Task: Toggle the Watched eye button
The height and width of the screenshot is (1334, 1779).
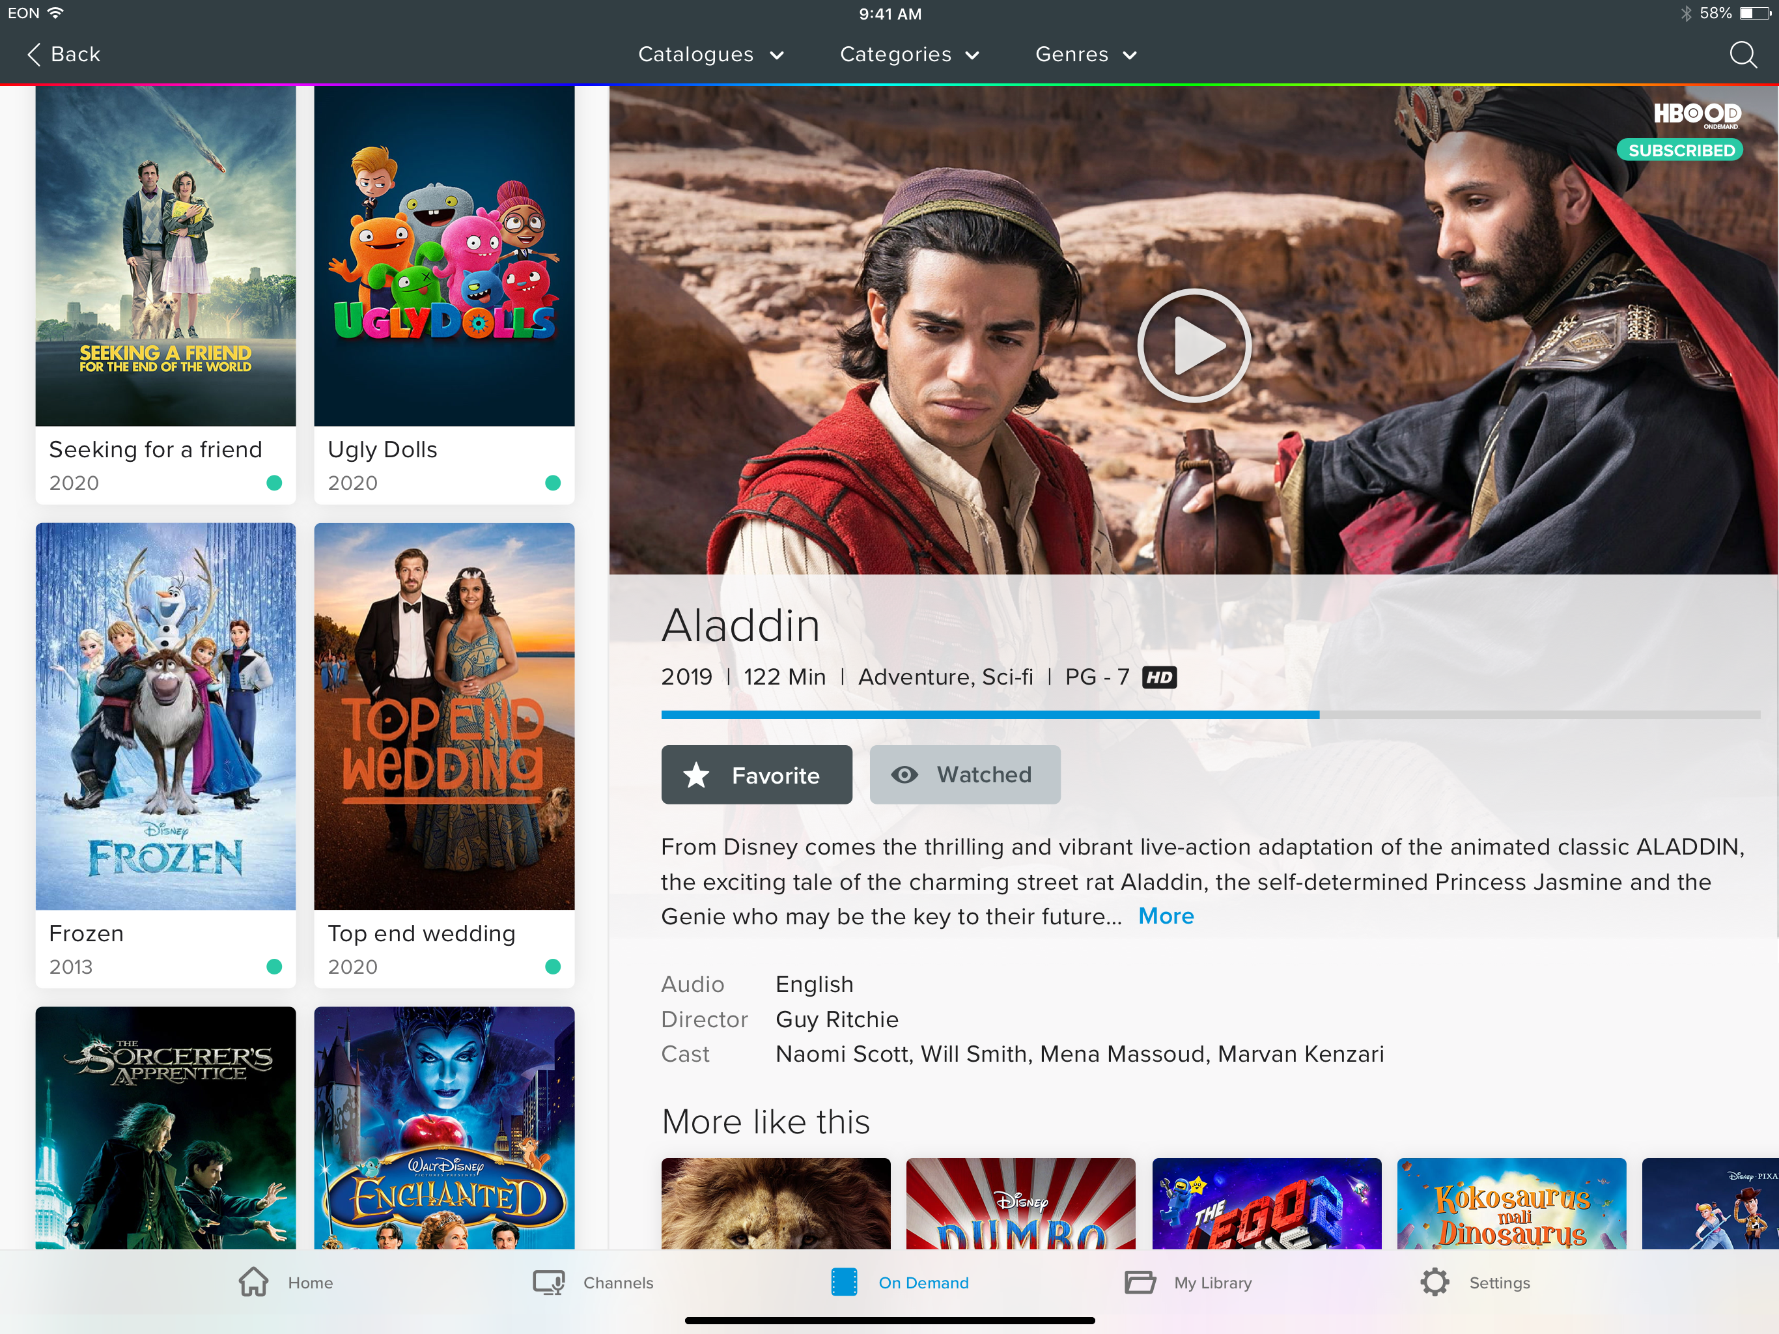Action: pyautogui.click(x=964, y=775)
